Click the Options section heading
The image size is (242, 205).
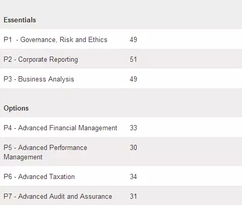[16, 108]
